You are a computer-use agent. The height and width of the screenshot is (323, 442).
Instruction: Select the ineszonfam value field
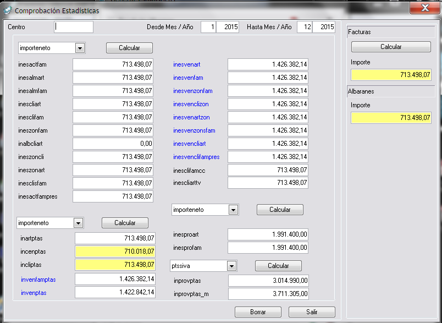tap(113, 130)
